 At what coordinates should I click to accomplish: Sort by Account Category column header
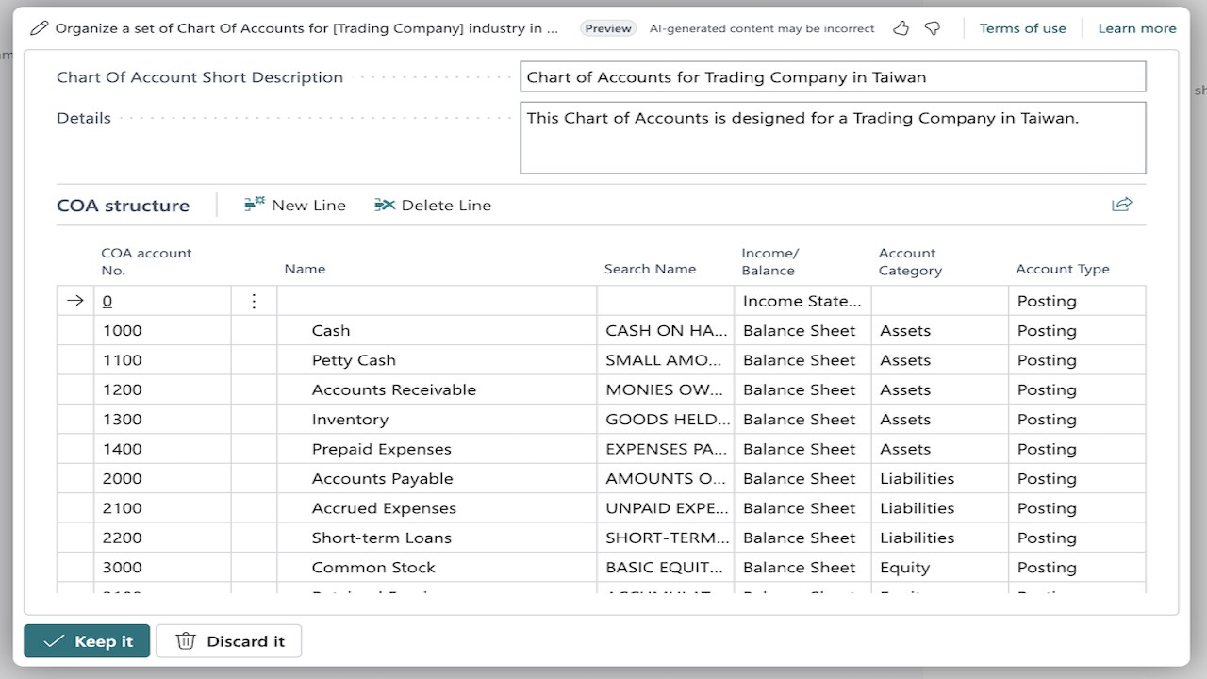(910, 261)
